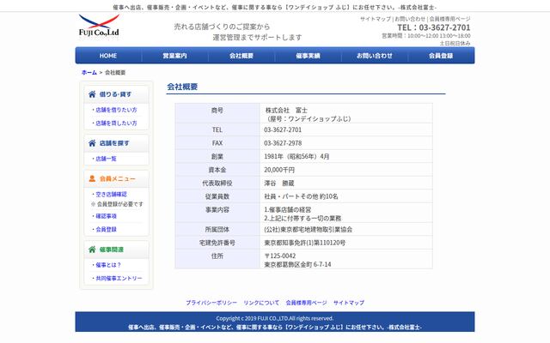
Task: Click the 空き店舗確認 sidebar link
Action: (111, 195)
